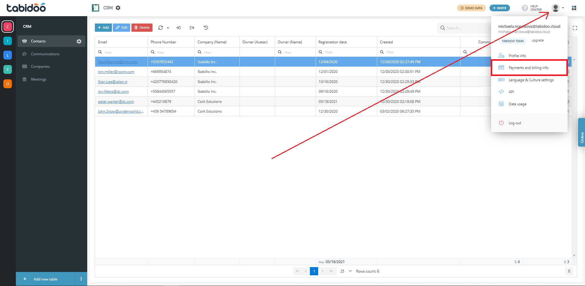This screenshot has width=585, height=286.
Task: Select page 1 in pagination
Action: point(314,271)
